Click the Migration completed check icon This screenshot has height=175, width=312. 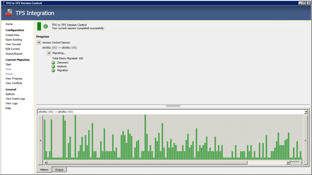click(x=53, y=70)
